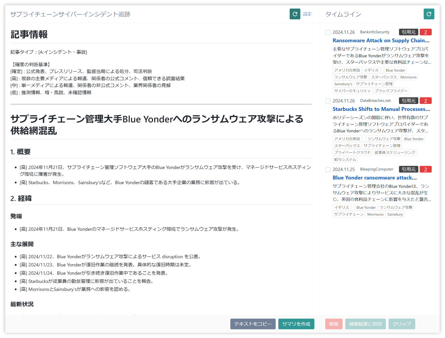Image resolution: width=445 pixels, height=338 pixels.
Task: Open 'Ransomware Attack on Supply Chain' article
Action: [x=381, y=41]
